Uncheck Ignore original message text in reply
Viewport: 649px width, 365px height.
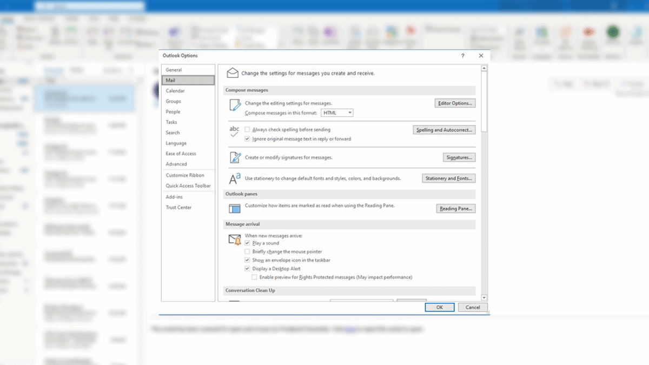tap(247, 139)
